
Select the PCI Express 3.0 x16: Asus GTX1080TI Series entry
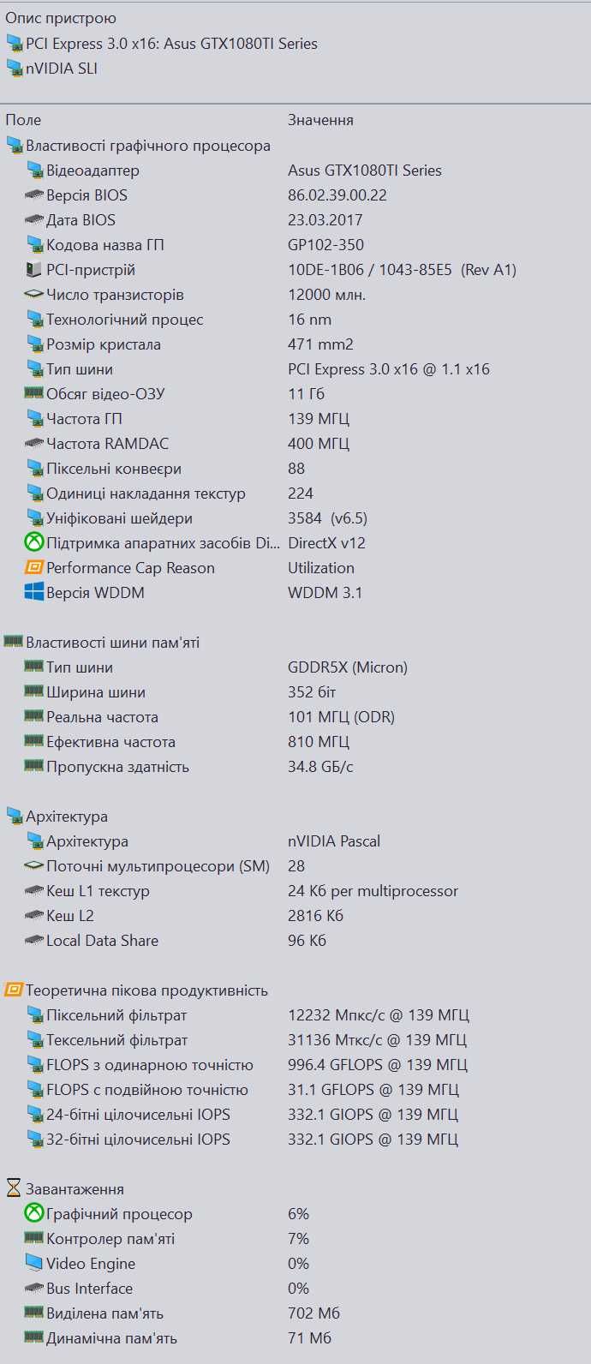click(x=171, y=43)
